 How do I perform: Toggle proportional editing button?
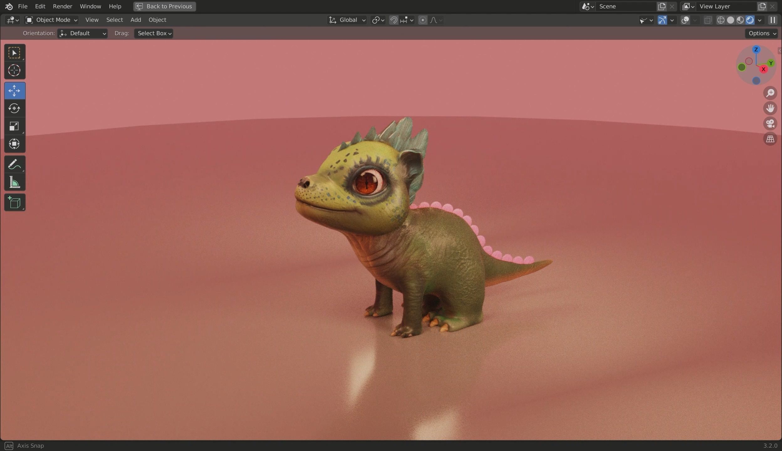423,20
